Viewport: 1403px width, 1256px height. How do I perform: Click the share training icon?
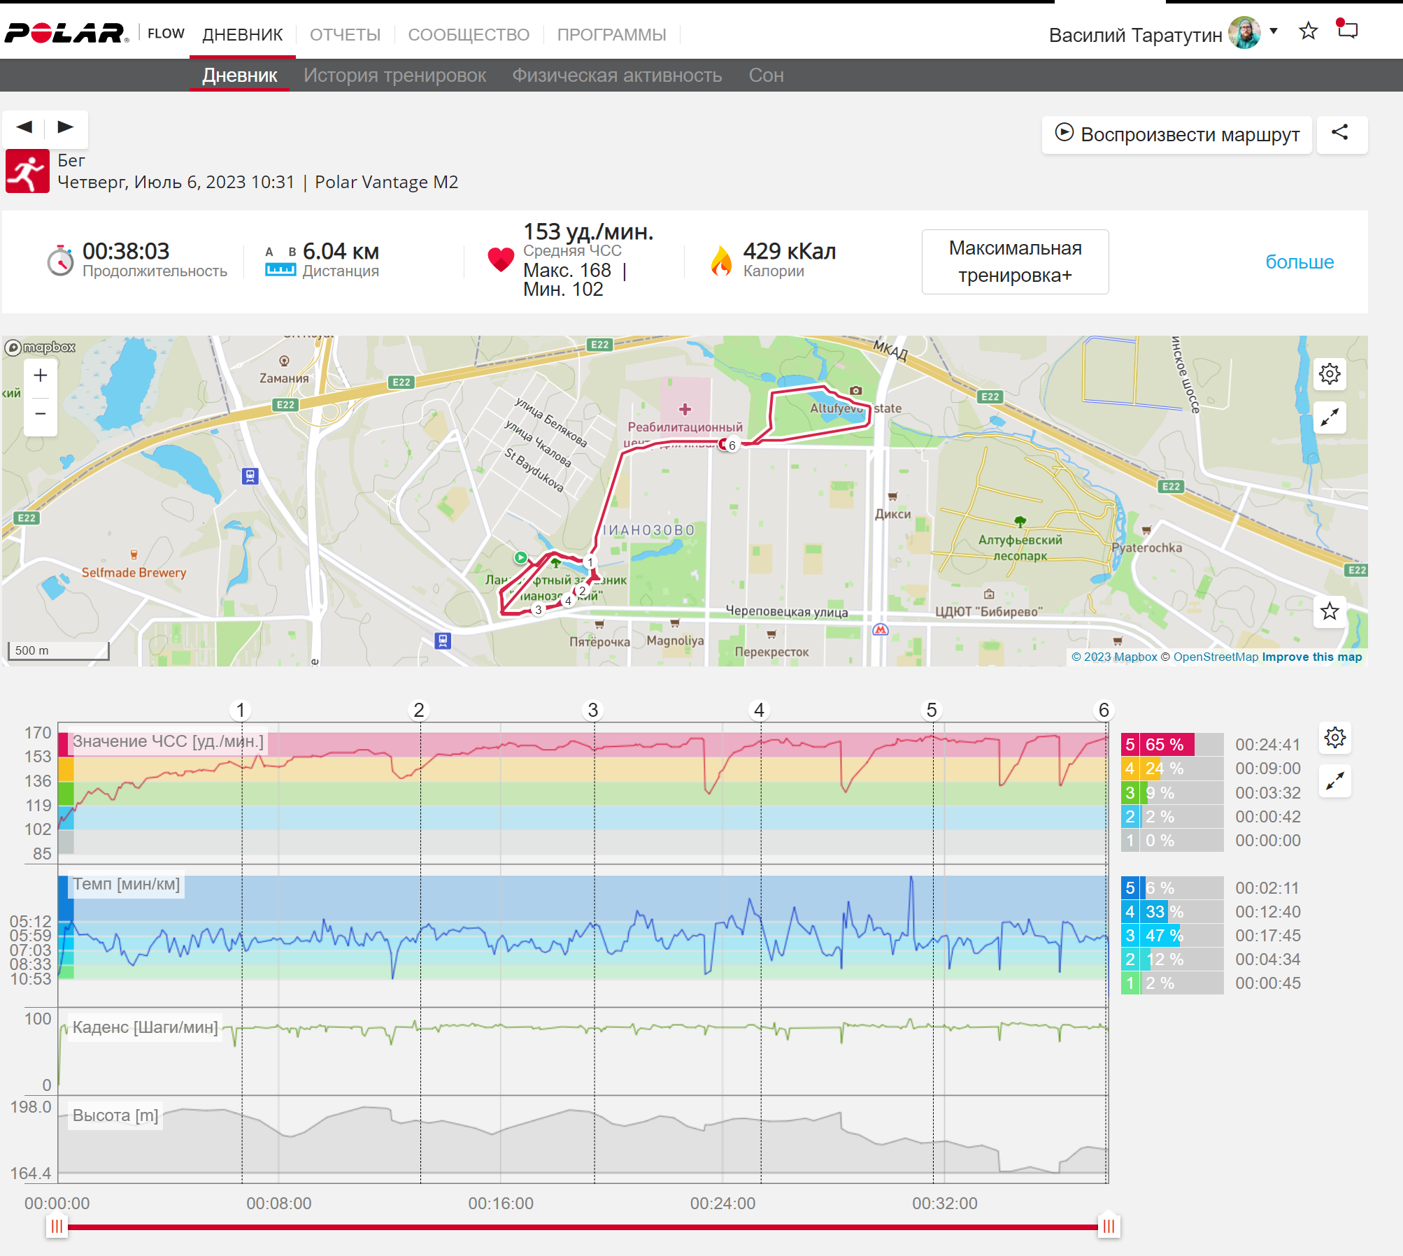(x=1341, y=133)
